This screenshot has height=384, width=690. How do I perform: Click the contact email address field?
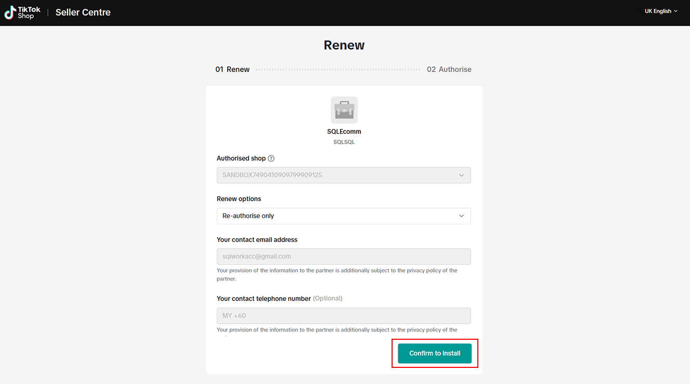(x=343, y=257)
